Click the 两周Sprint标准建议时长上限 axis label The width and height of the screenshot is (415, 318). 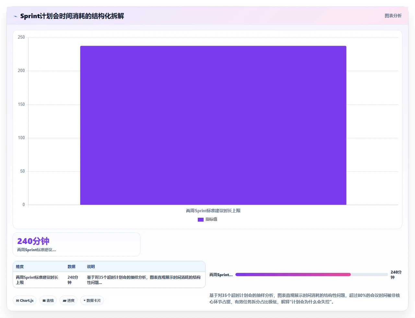(213, 211)
